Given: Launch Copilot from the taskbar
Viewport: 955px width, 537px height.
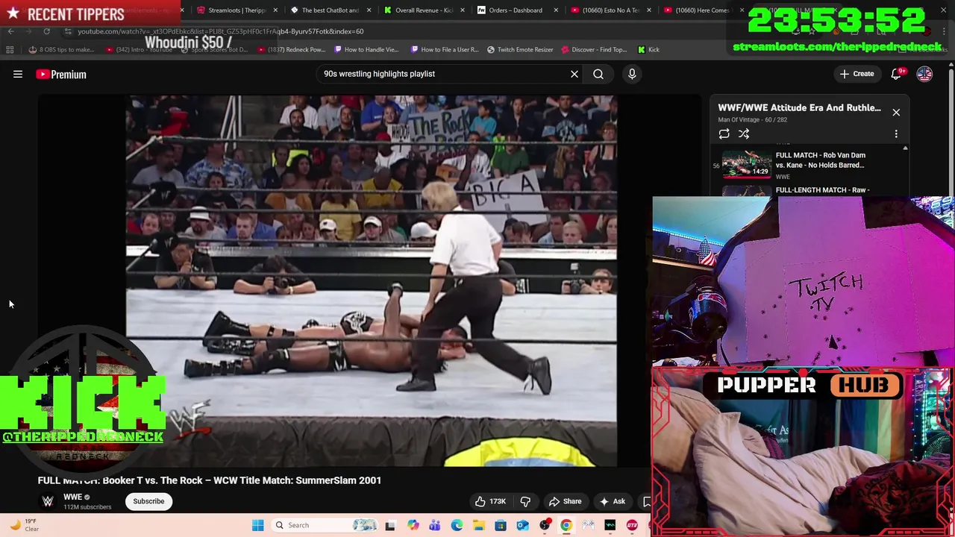Looking at the screenshot, I should click(413, 525).
